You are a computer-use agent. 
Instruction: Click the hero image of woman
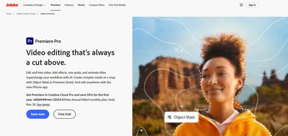210,76
